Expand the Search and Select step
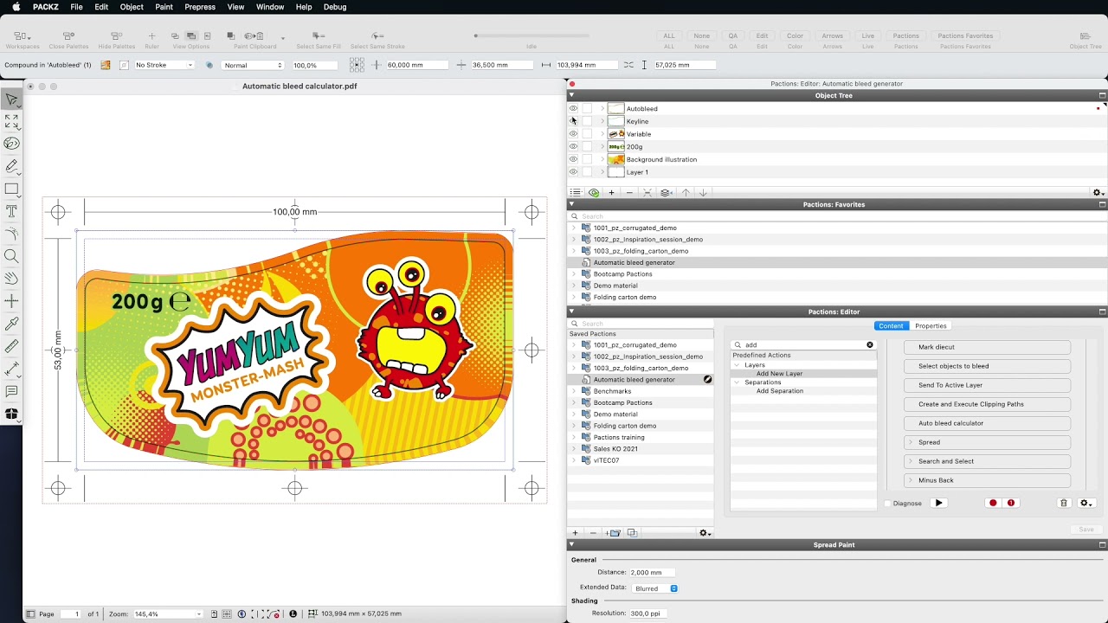 point(910,461)
